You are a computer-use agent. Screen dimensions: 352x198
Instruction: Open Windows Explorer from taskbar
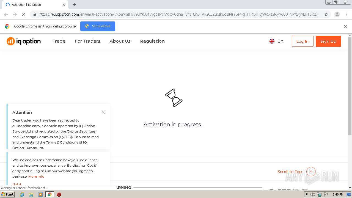(31, 194)
